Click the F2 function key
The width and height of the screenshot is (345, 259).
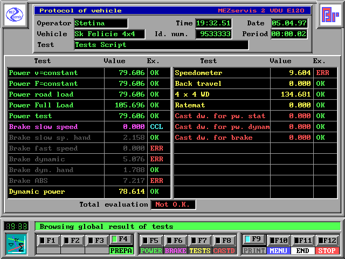pyautogui.click(x=73, y=241)
